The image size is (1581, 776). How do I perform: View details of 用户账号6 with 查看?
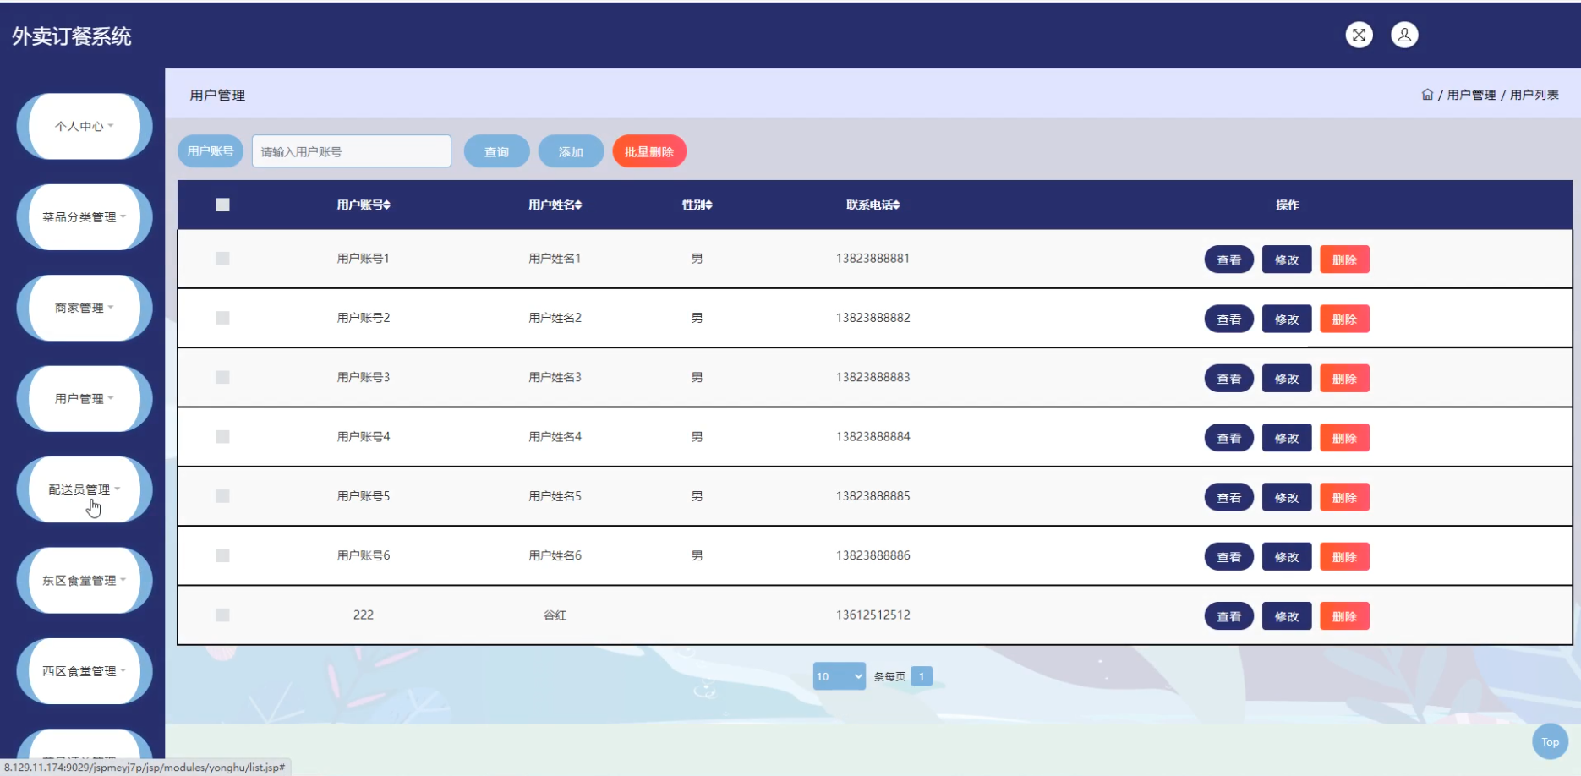1229,556
